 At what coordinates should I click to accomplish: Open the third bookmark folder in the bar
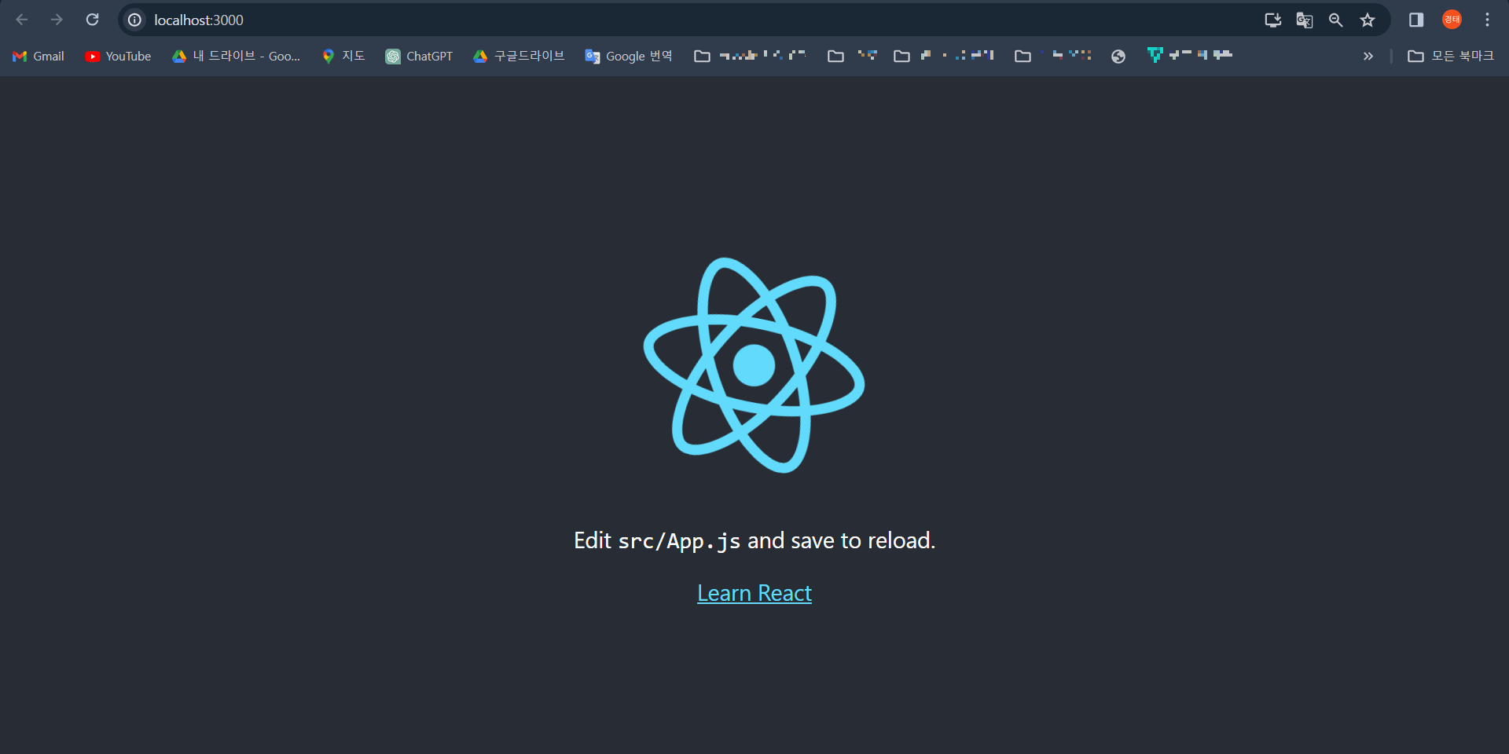944,56
